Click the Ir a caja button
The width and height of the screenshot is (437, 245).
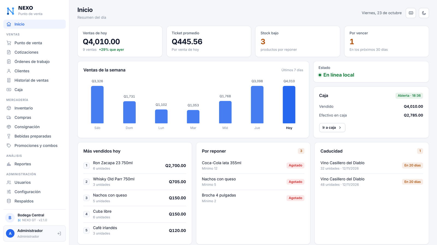[332, 128]
